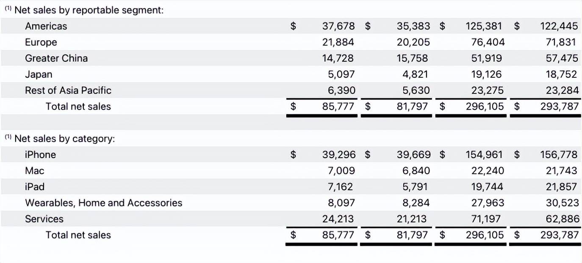Select the iPad category label

35,187
